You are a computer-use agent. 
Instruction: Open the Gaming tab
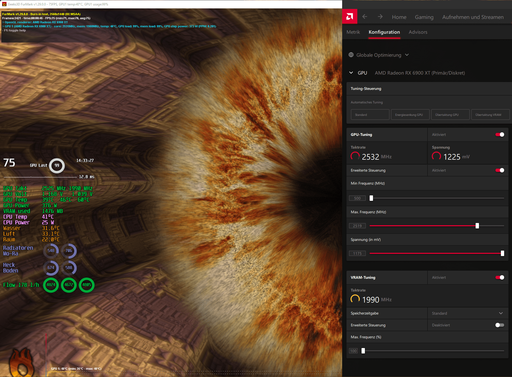(x=424, y=17)
